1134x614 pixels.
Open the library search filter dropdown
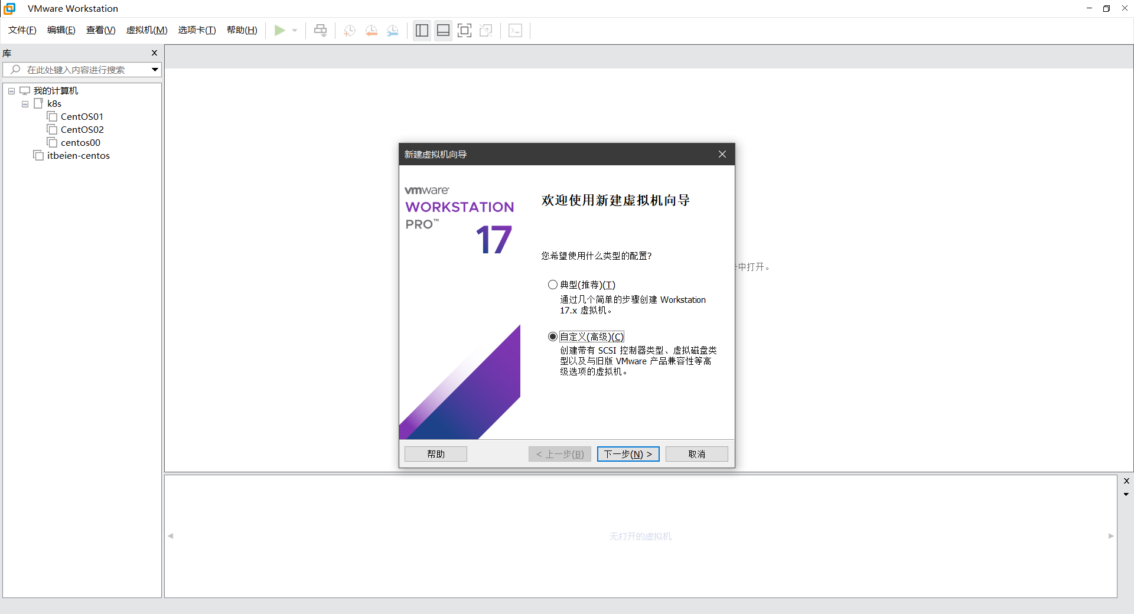click(155, 70)
